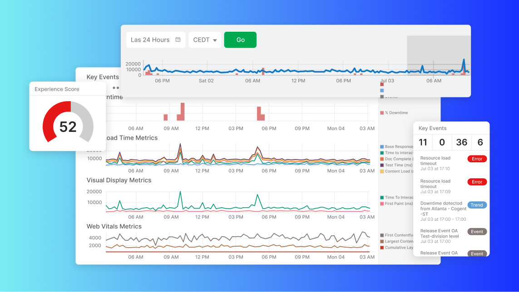Viewport: 519px width, 292px height.
Task: Click the Experience Score card title
Action: 57,89
